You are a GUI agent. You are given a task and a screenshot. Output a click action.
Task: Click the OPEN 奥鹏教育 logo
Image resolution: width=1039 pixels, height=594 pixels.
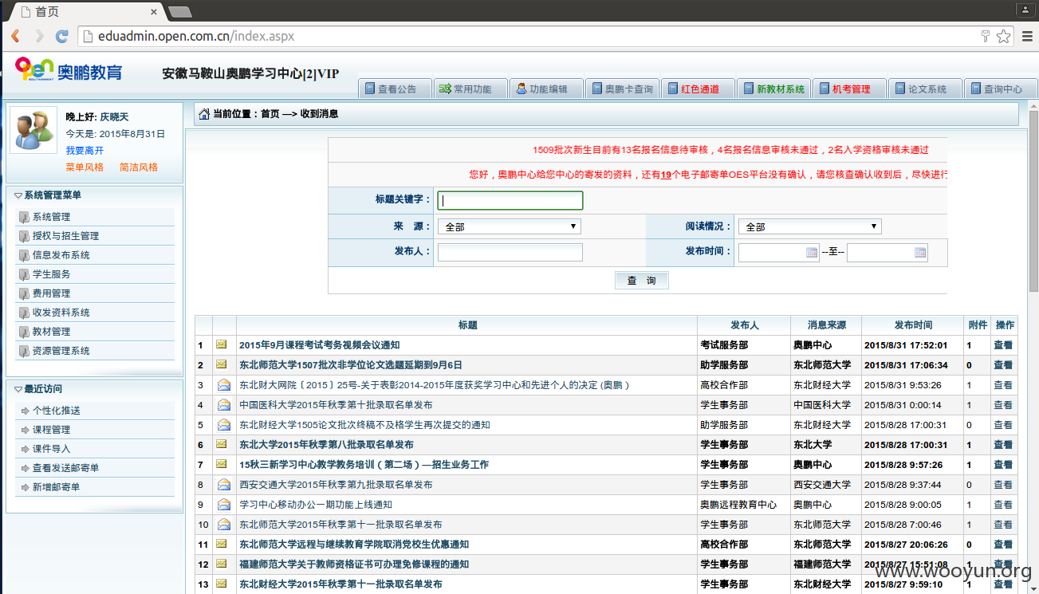click(69, 69)
